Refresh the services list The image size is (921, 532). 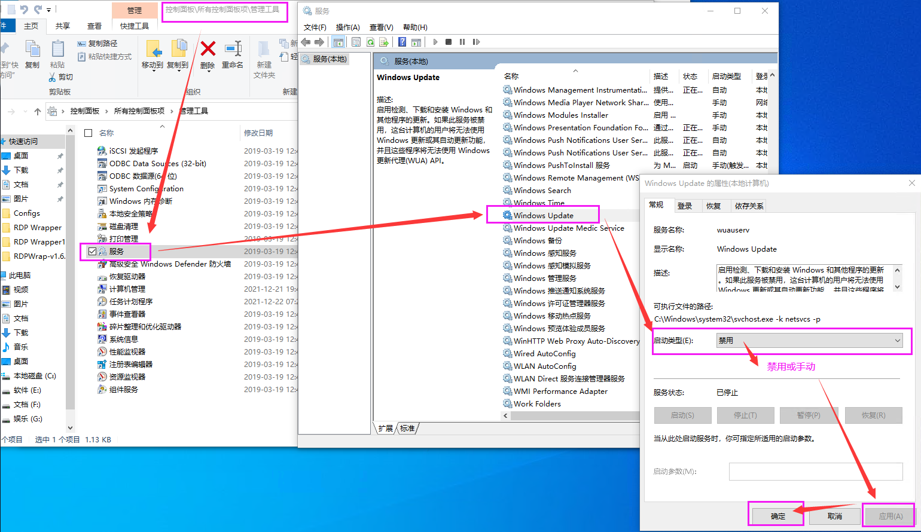coord(371,42)
